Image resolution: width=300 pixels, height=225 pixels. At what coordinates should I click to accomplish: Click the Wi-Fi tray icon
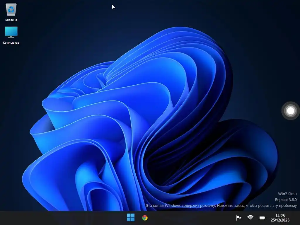click(x=250, y=217)
